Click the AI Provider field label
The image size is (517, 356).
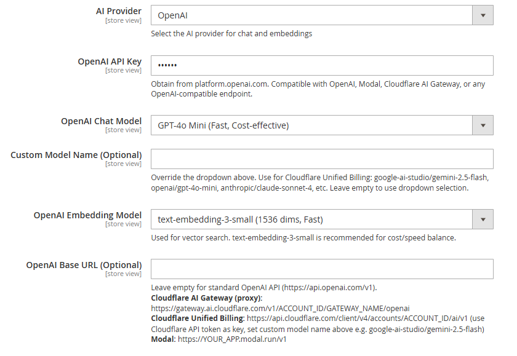(x=119, y=11)
